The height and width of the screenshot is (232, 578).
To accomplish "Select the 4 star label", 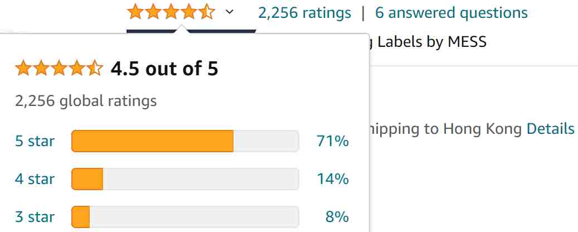I will click(x=35, y=179).
